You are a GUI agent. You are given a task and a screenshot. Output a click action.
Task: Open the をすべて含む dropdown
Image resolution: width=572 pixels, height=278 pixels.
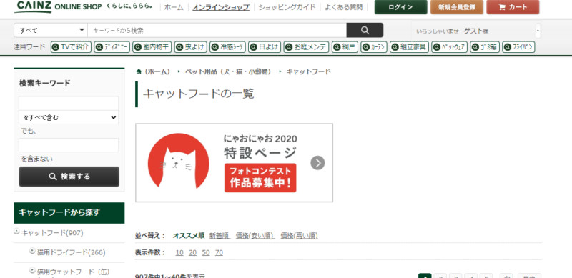[x=69, y=117]
